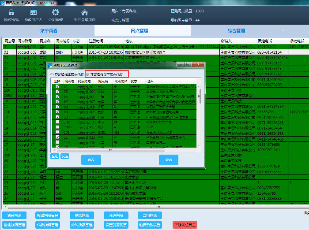Image resolution: width=309 pixels, height=230 pixels.
Task: Click the lock icon for changing password
Action: tap(11, 13)
